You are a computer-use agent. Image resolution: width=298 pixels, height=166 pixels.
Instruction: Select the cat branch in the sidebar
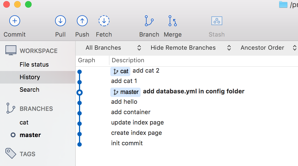click(24, 122)
